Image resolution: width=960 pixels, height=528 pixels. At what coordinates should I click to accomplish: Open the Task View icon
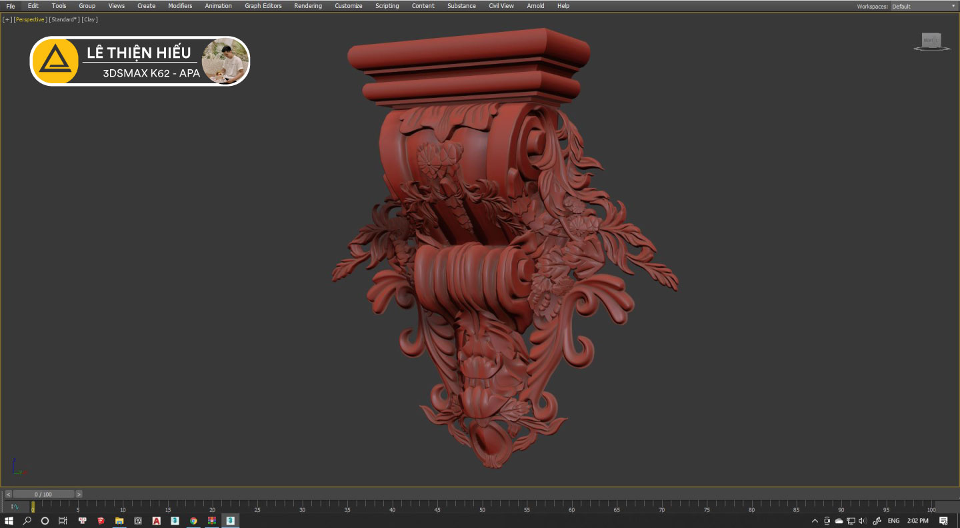(x=63, y=521)
